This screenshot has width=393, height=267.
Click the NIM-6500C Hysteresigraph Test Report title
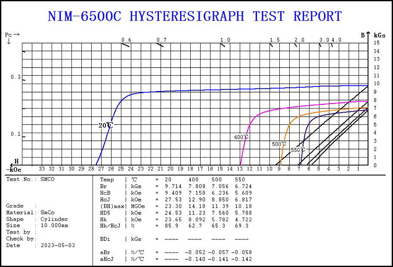click(x=195, y=16)
